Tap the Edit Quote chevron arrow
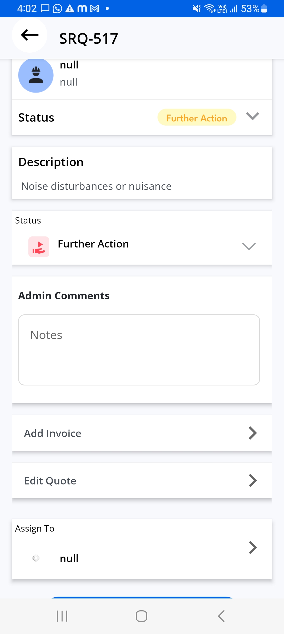284x634 pixels. [252, 481]
